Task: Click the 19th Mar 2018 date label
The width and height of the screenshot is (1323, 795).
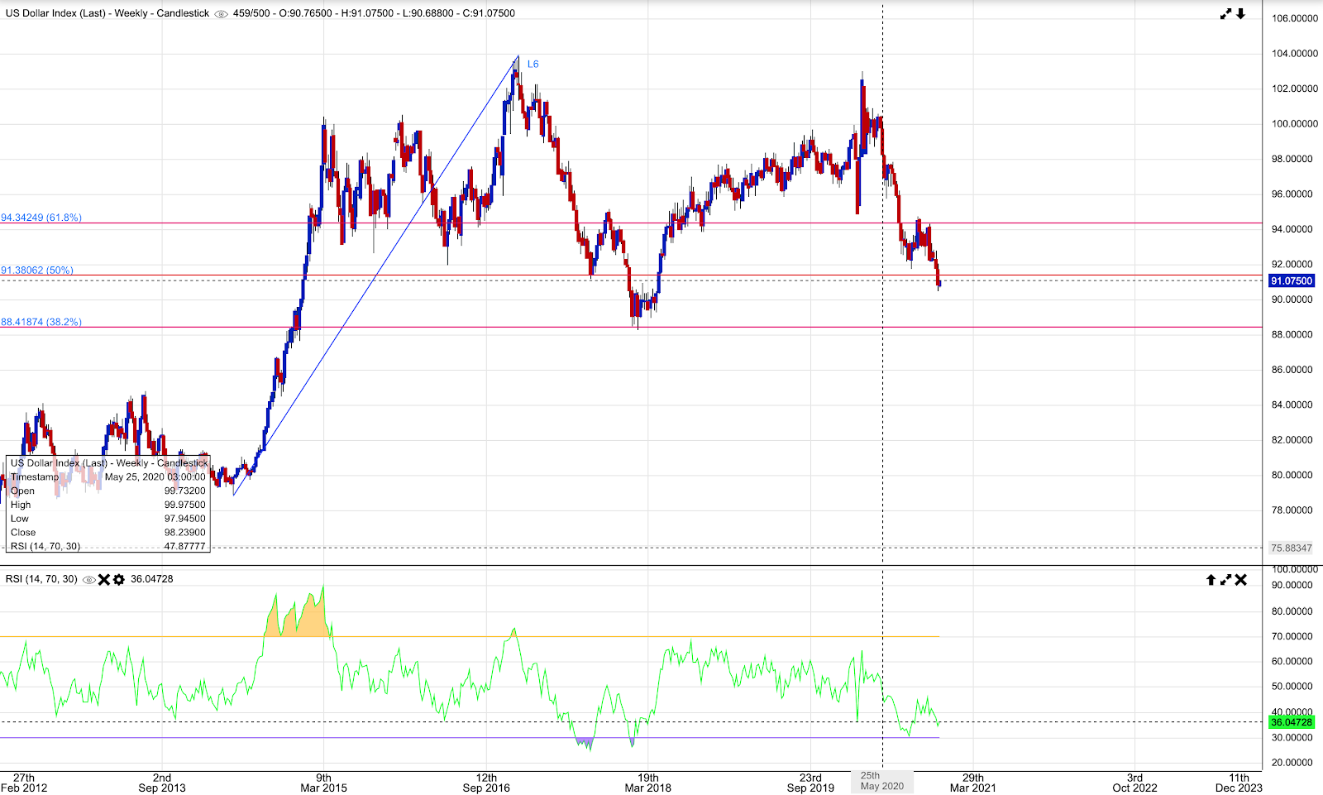Action: click(648, 783)
